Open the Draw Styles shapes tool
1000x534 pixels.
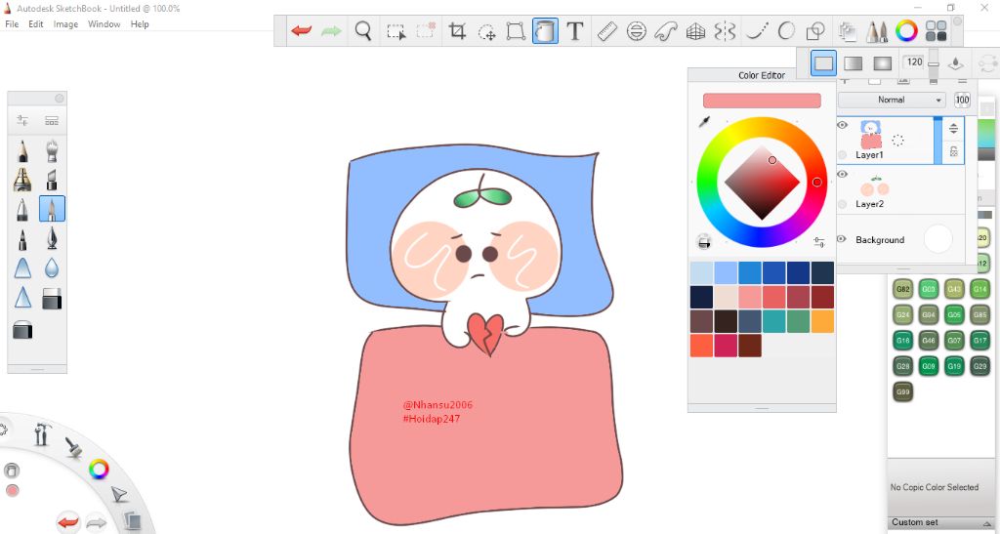point(815,30)
